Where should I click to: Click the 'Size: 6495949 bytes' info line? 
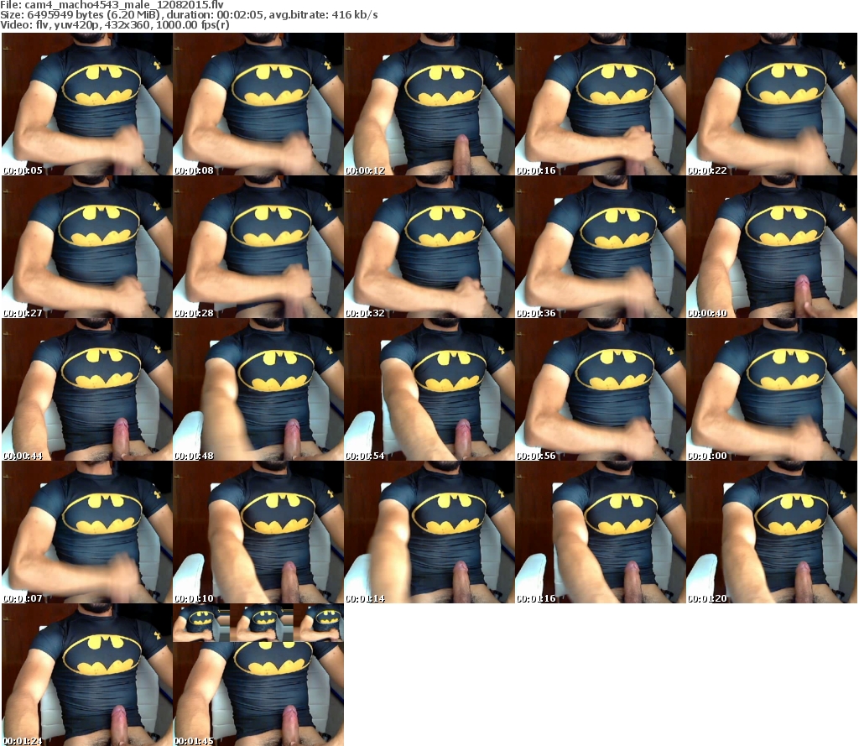(189, 15)
